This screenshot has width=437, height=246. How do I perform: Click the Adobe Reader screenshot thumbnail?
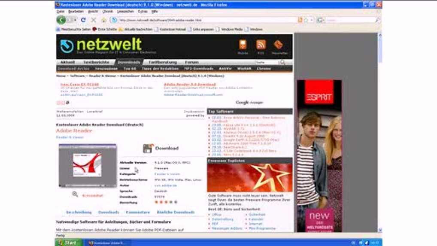pos(88,165)
